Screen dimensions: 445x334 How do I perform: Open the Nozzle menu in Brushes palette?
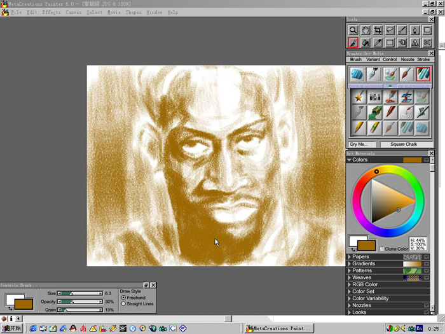407,59
